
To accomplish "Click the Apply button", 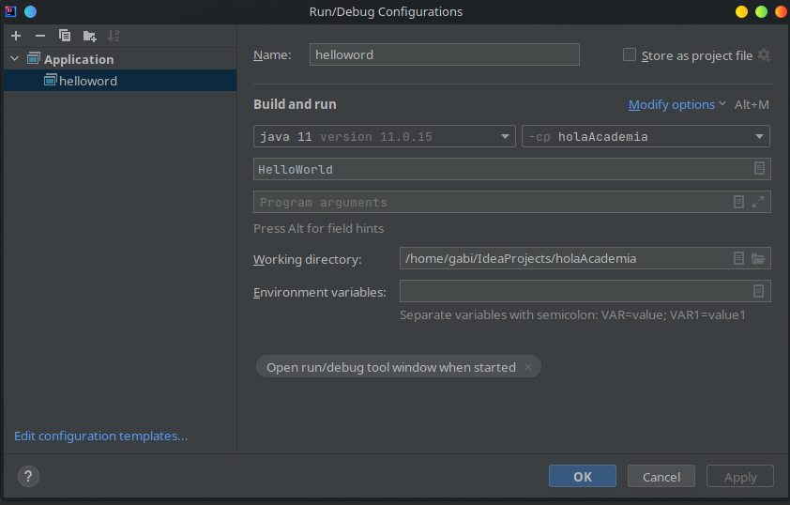I will coord(740,476).
